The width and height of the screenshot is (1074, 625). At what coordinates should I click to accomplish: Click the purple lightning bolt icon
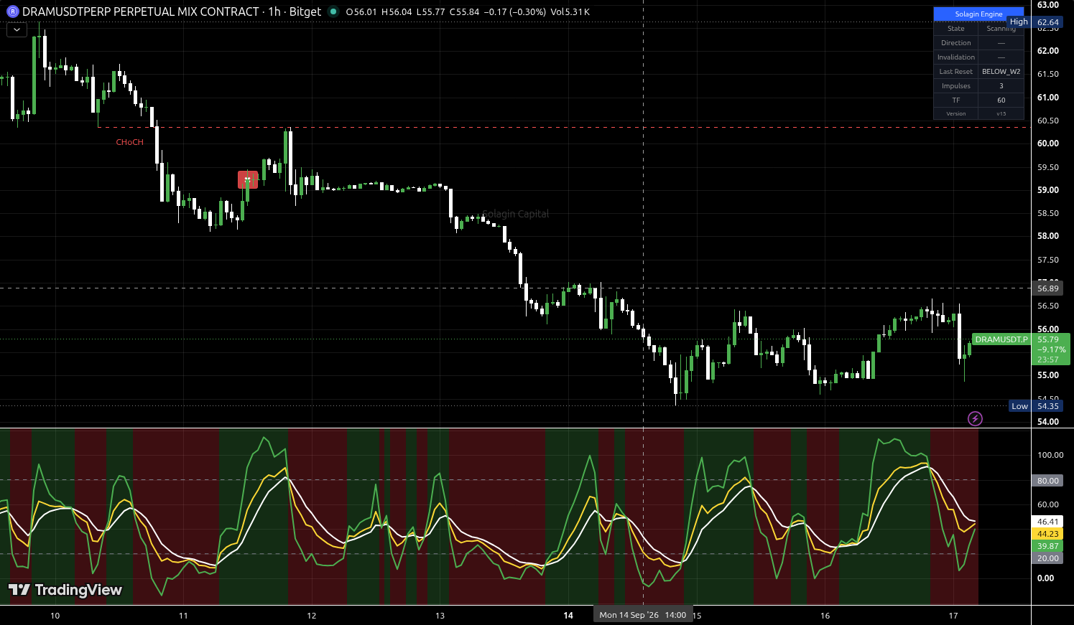(975, 418)
